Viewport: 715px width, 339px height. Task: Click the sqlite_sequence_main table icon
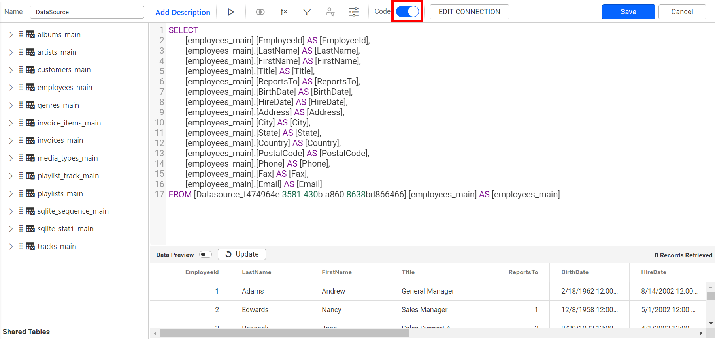[x=30, y=211]
